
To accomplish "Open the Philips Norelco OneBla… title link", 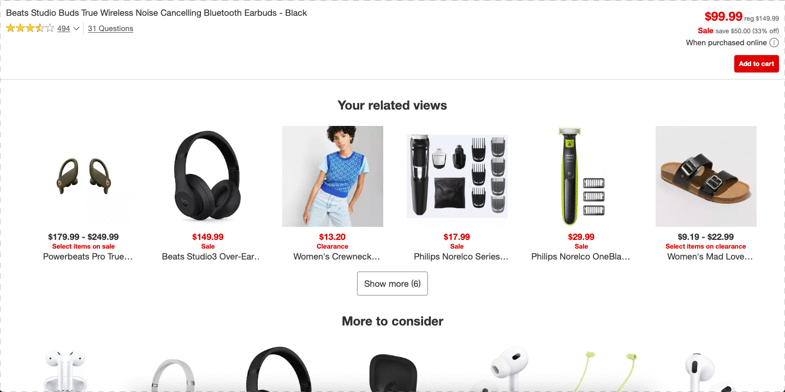I will click(x=581, y=256).
